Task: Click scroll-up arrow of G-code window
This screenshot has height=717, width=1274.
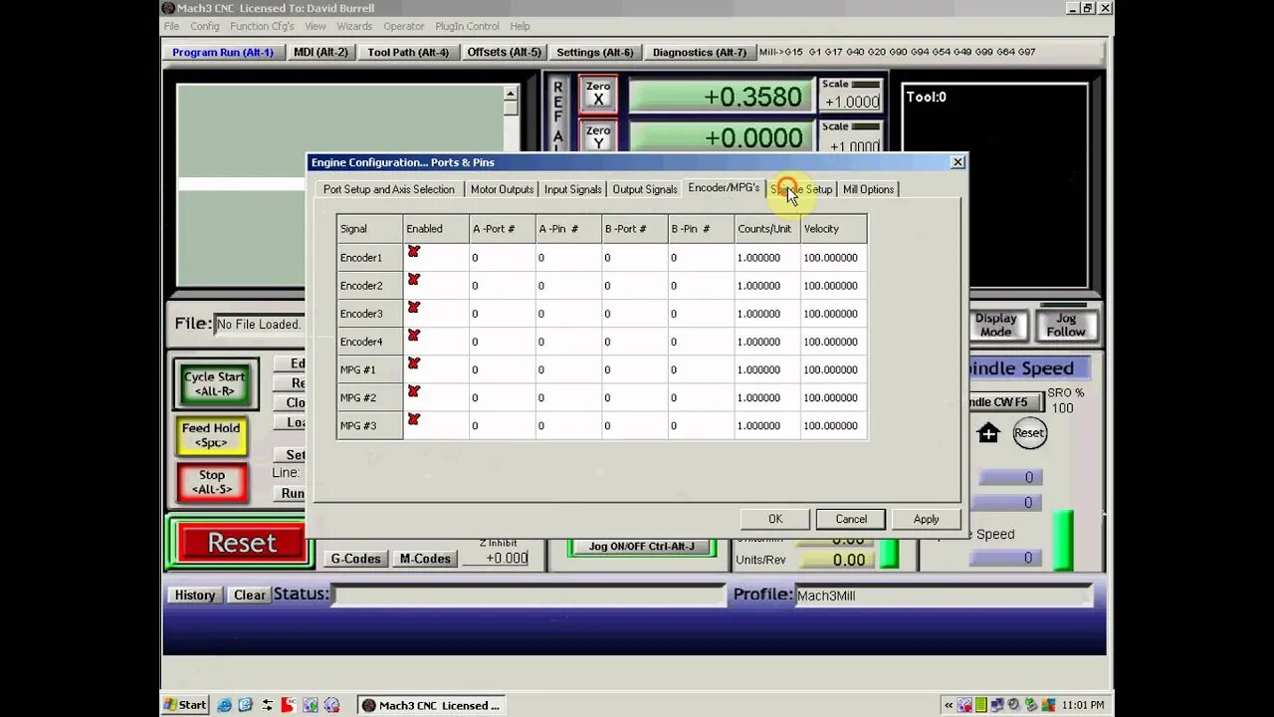Action: point(511,94)
